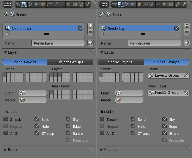Clear Mask1 Group with X button
The width and height of the screenshot is (192, 158).
[x=186, y=93]
